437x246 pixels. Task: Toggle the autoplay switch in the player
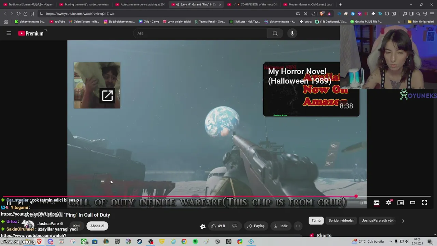coord(364,203)
